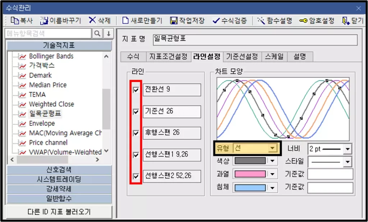This screenshot has width=368, height=222.
Task: Expand 시스템트레이딩 category
Action: (x=59, y=180)
